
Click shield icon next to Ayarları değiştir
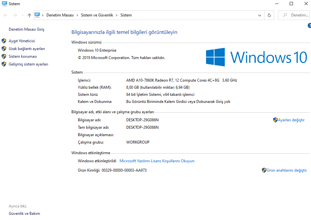pos(275,120)
